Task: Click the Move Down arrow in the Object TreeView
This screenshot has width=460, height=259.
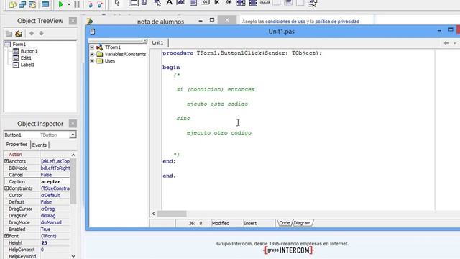Action: [x=42, y=34]
